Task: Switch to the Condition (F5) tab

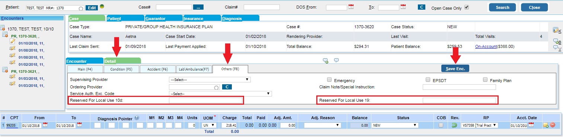Action: tap(121, 69)
